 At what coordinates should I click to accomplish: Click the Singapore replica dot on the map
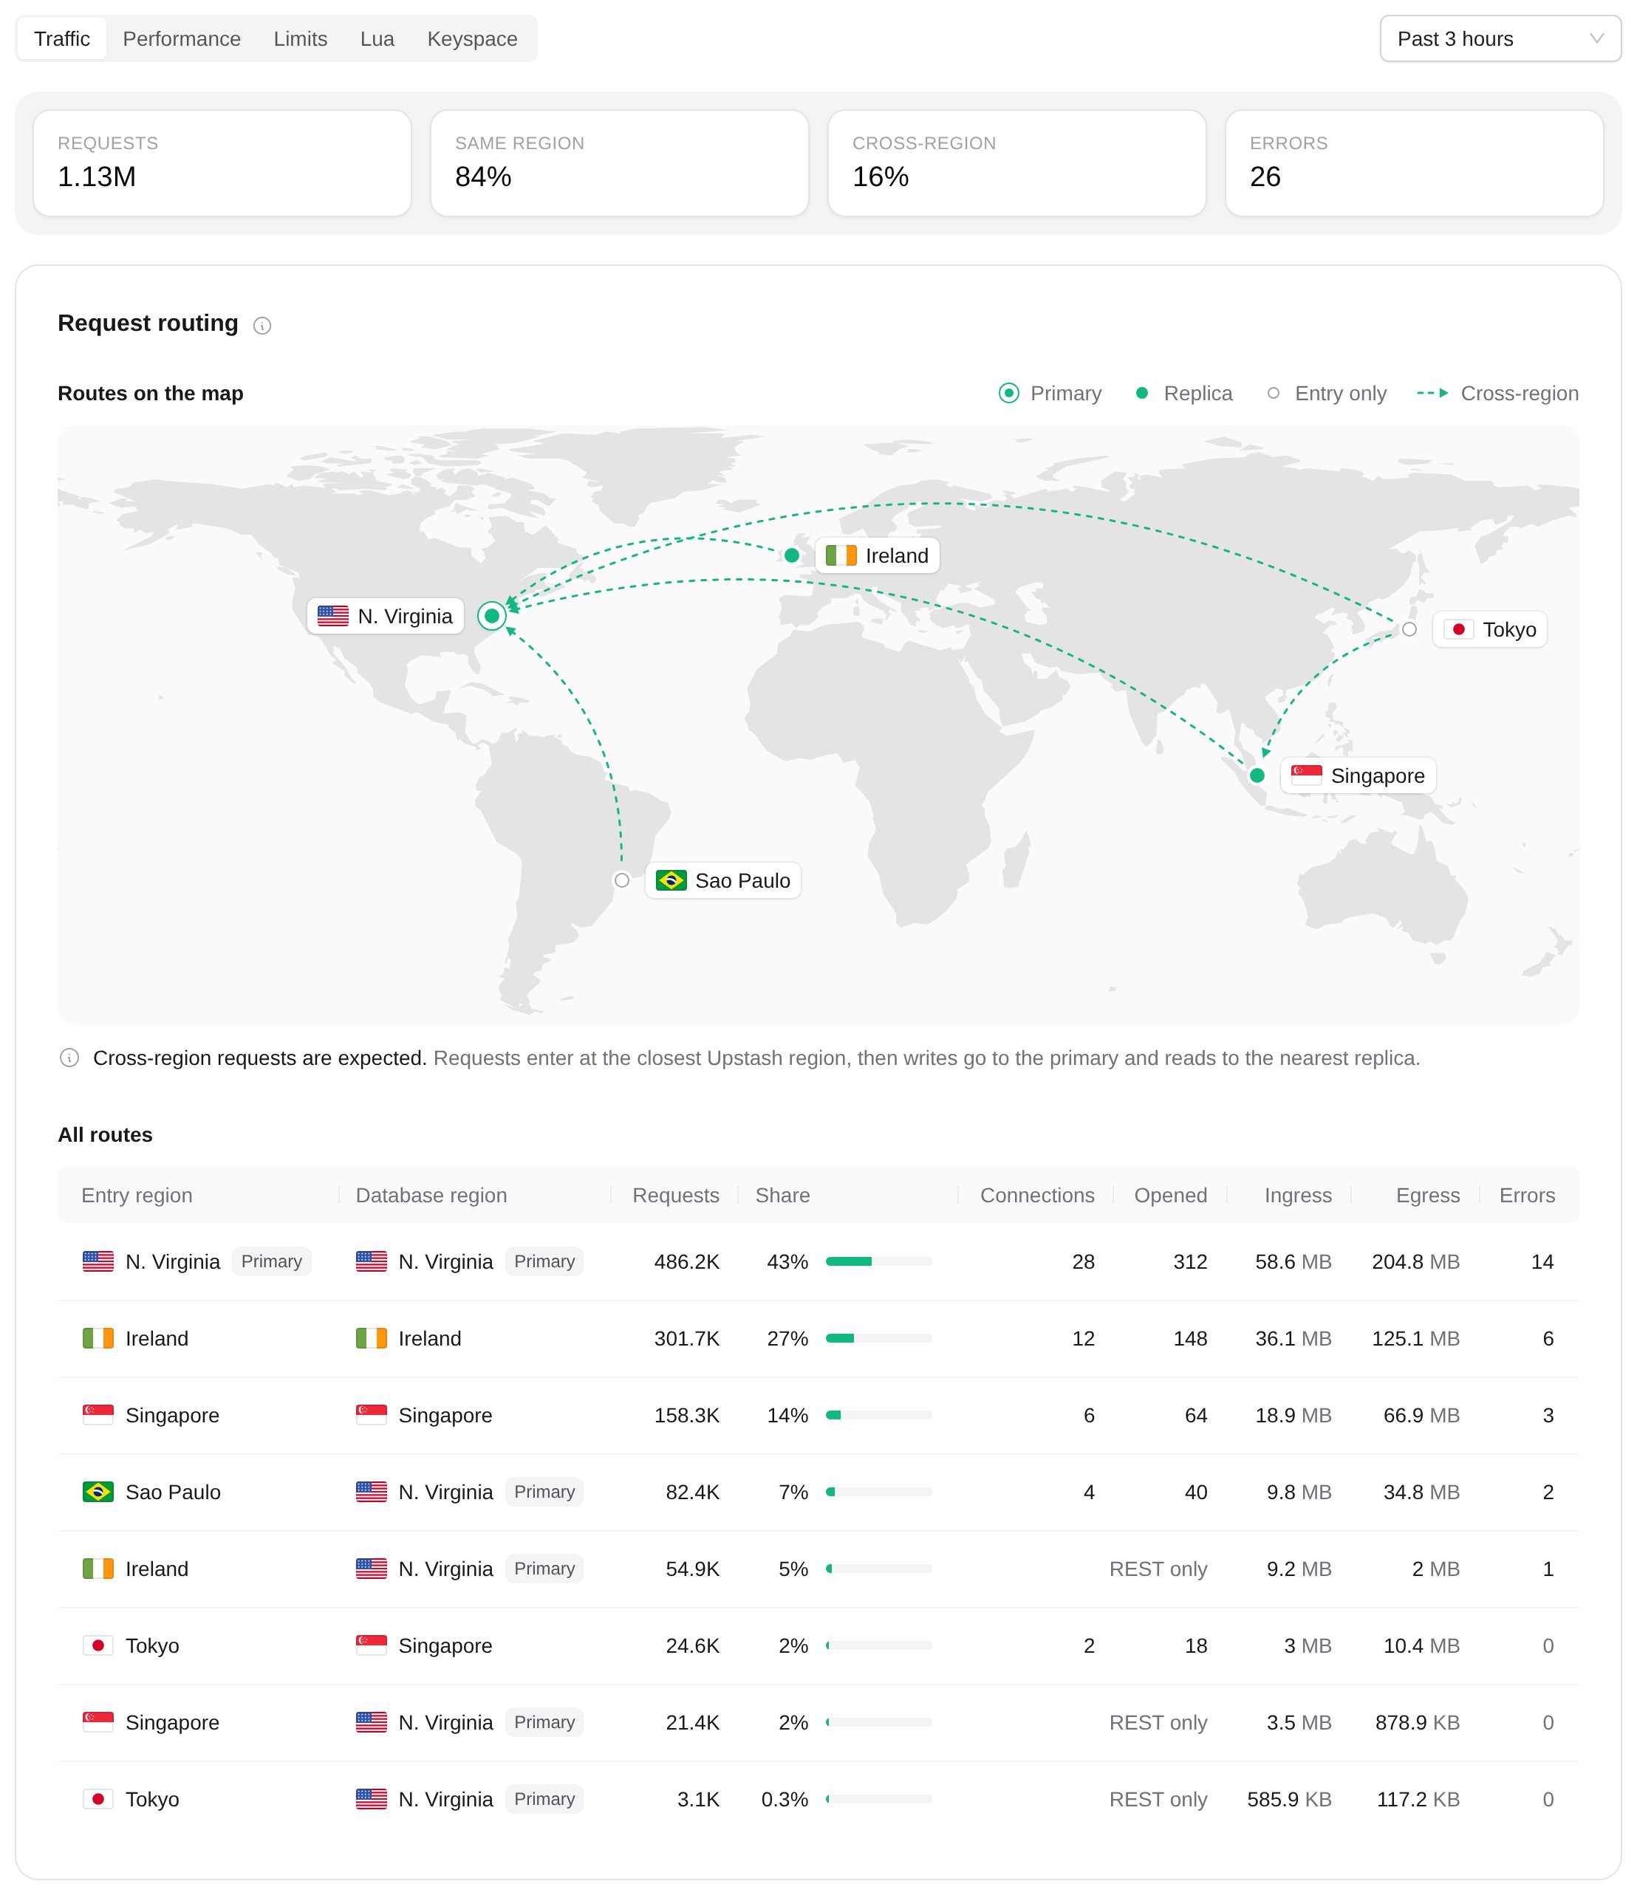pos(1257,775)
